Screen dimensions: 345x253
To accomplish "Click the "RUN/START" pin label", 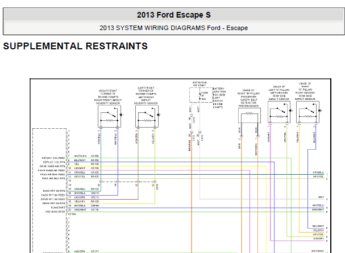I will [58, 208].
